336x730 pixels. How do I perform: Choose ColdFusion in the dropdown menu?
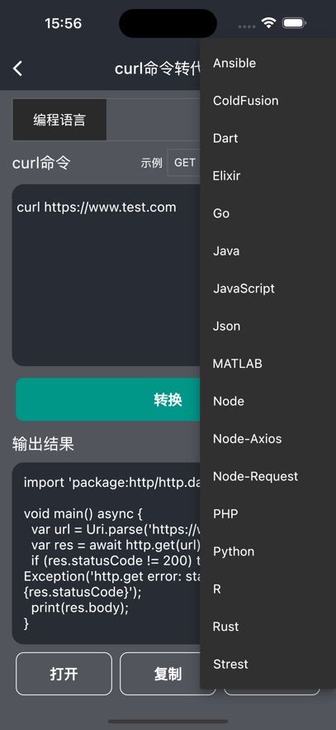pos(268,101)
